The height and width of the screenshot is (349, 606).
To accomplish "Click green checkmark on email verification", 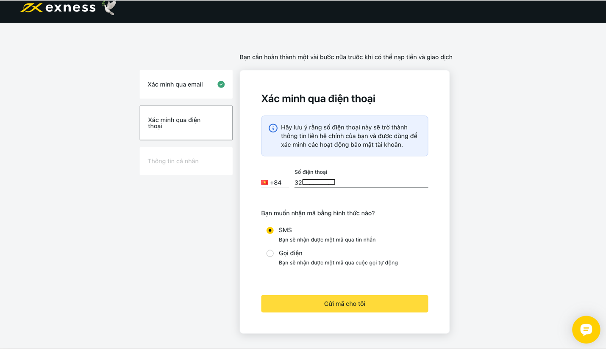I will (x=221, y=84).
